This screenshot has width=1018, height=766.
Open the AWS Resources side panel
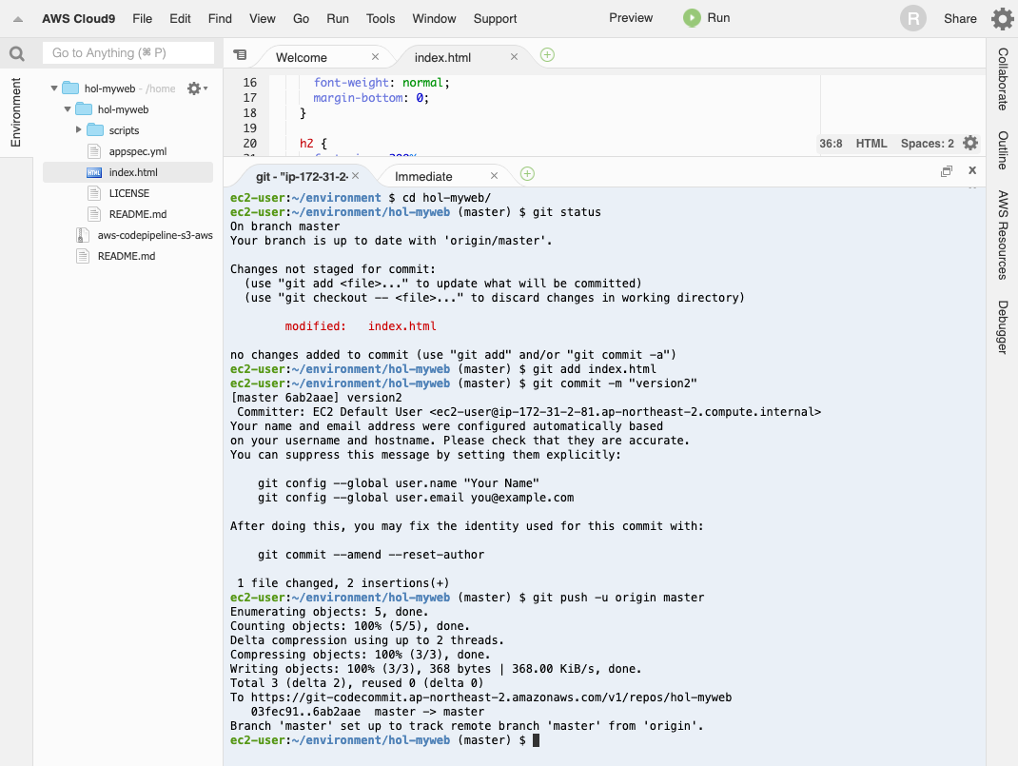pos(1003,235)
